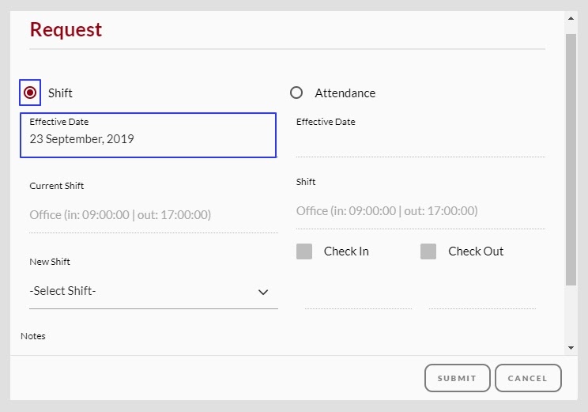Select the Attendance radio button
Viewport: 588px width, 412px height.
(x=296, y=93)
